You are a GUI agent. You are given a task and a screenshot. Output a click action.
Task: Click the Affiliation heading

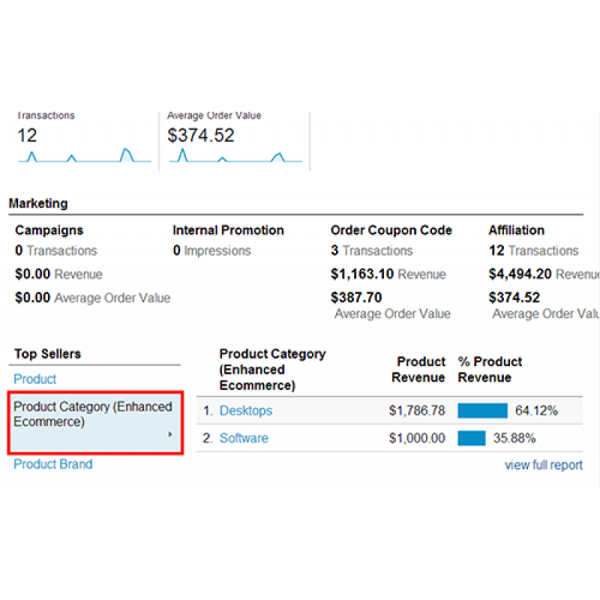516,230
